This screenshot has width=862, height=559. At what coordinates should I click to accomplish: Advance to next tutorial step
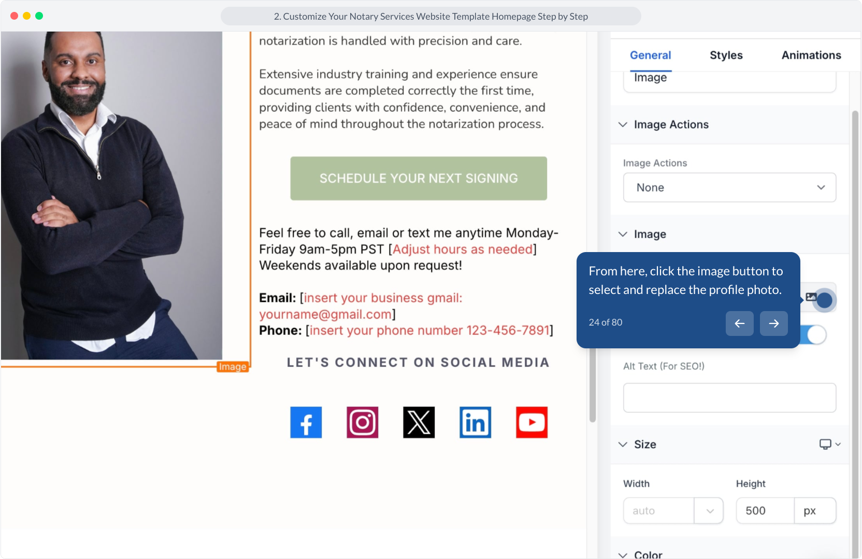[773, 323]
